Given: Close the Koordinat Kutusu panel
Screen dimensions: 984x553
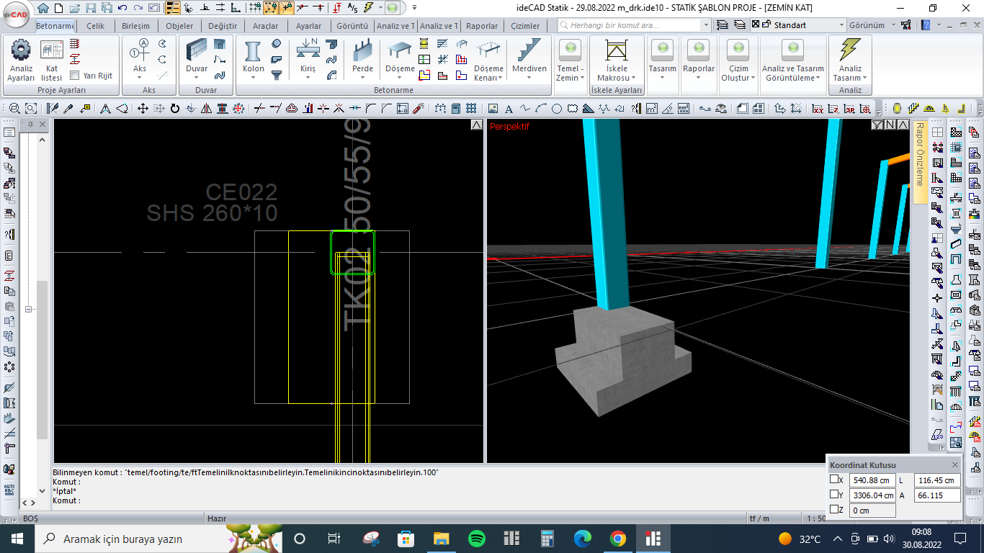Looking at the screenshot, I should (955, 465).
